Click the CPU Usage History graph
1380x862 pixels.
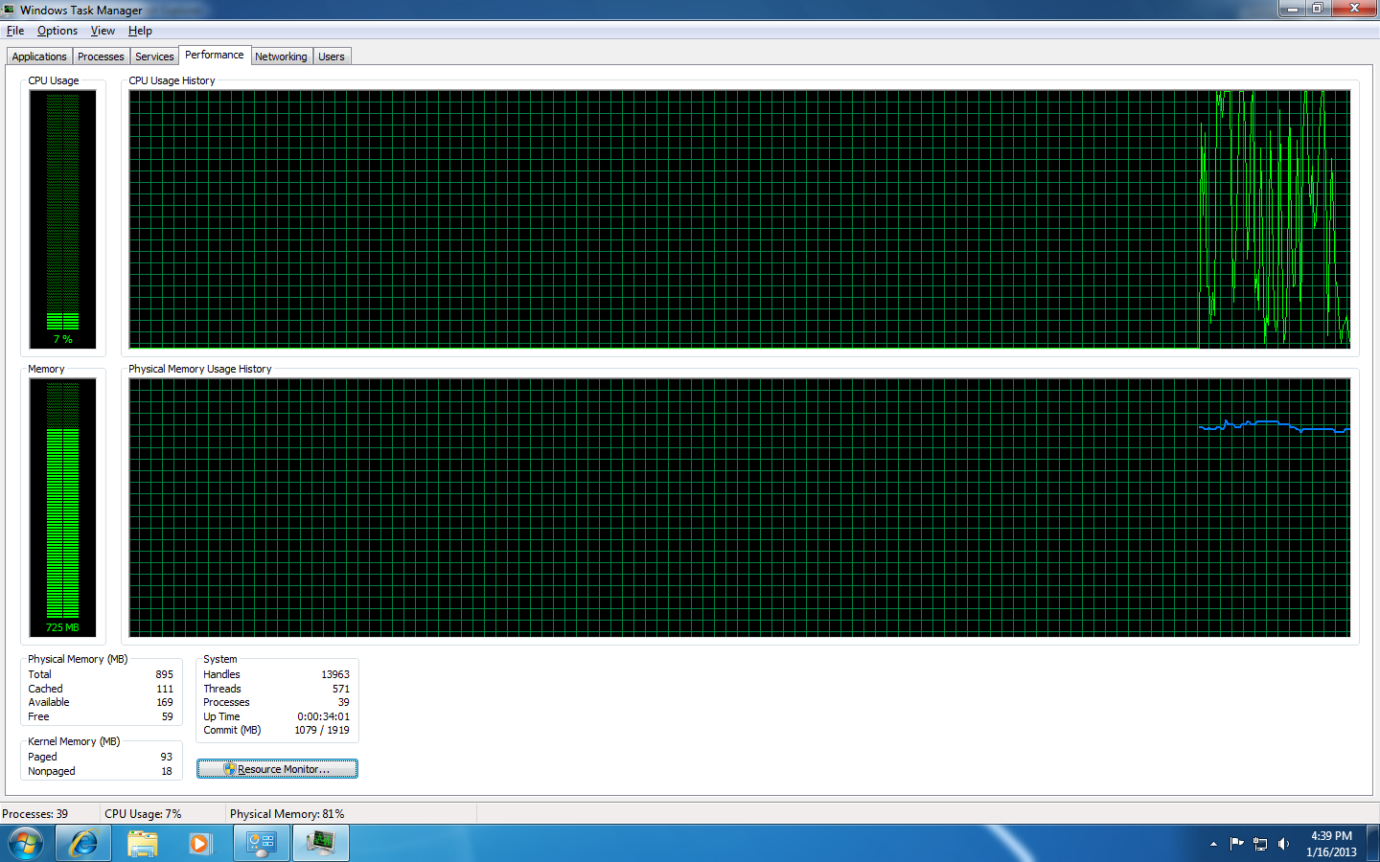[740, 219]
